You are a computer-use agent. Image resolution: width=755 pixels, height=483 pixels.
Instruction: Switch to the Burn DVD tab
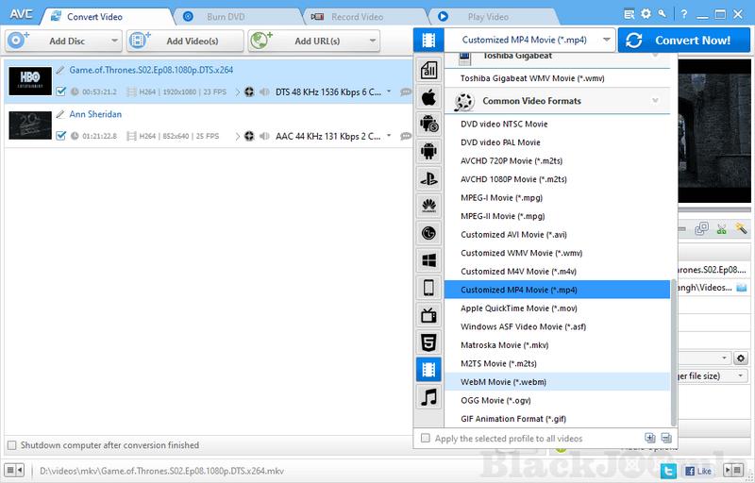click(226, 16)
